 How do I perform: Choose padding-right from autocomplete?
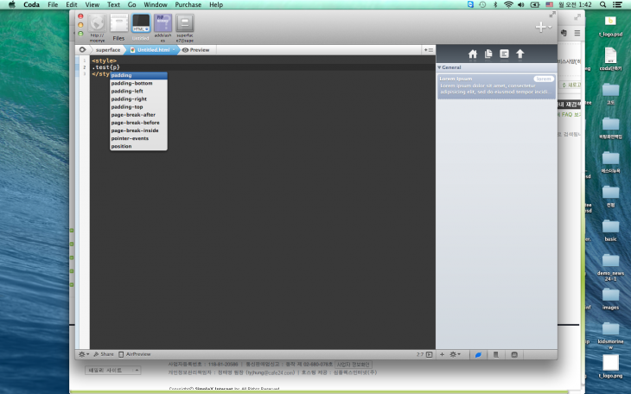(138, 99)
